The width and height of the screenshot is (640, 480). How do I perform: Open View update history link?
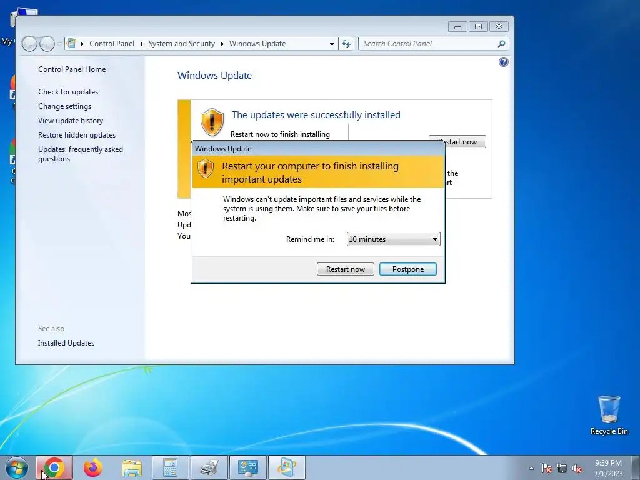coord(71,121)
